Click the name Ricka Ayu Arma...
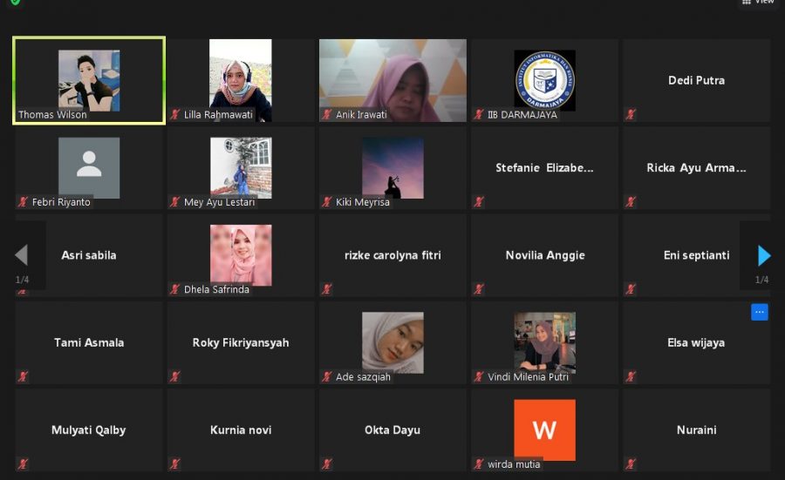Image resolution: width=785 pixels, height=480 pixels. click(x=696, y=168)
